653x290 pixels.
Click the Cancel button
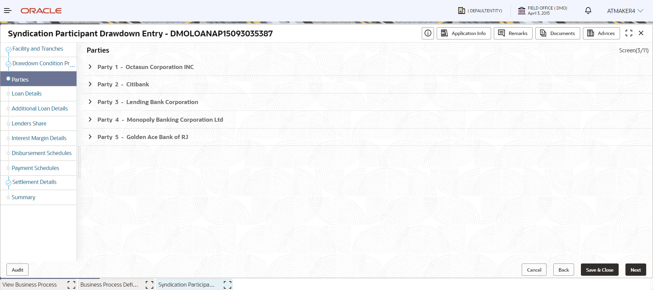point(534,270)
